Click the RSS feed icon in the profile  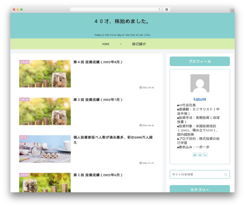coord(205,155)
